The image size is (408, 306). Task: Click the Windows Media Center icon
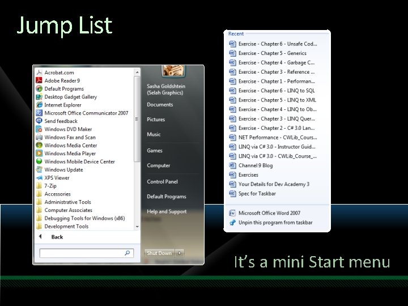click(39, 145)
